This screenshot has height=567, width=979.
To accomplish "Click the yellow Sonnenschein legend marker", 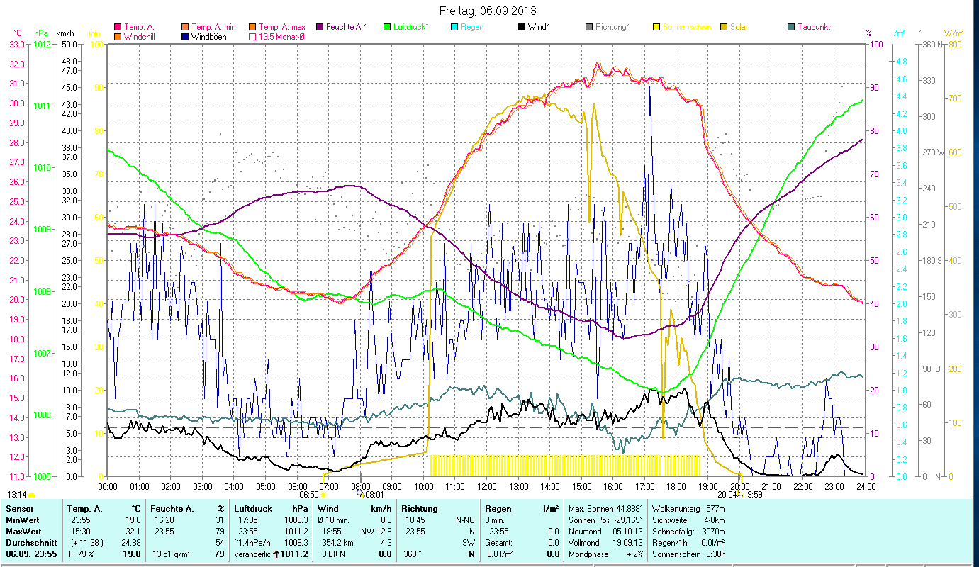I will coord(656,27).
